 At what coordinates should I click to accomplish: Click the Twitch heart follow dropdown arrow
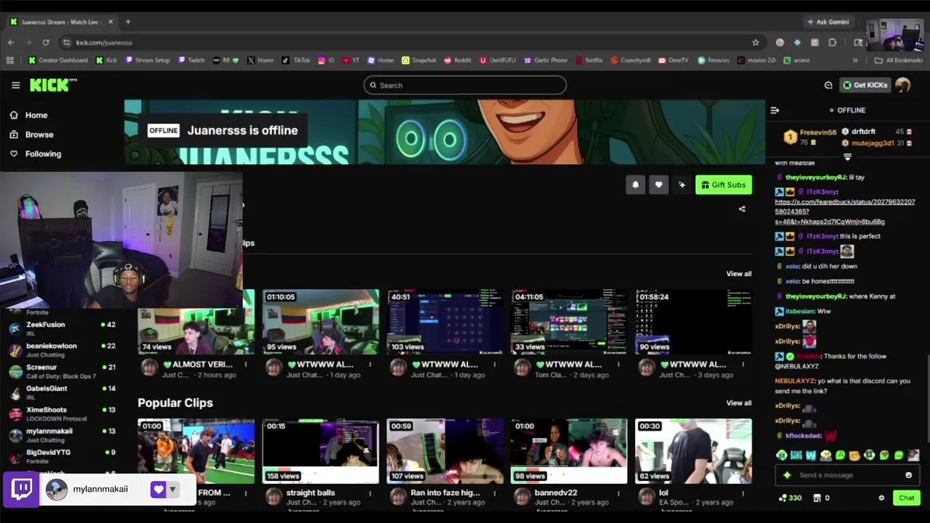(172, 490)
